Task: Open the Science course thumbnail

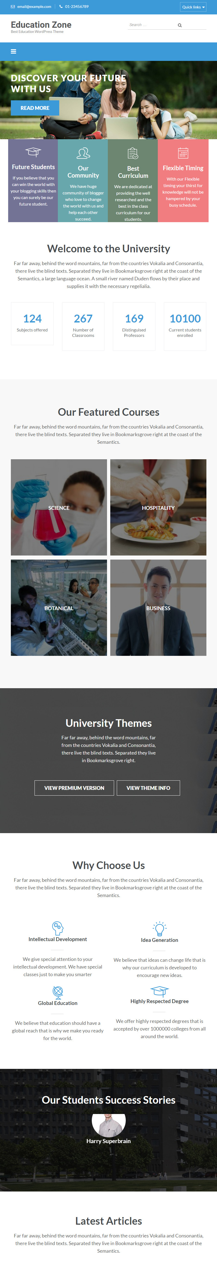Action: (59, 507)
